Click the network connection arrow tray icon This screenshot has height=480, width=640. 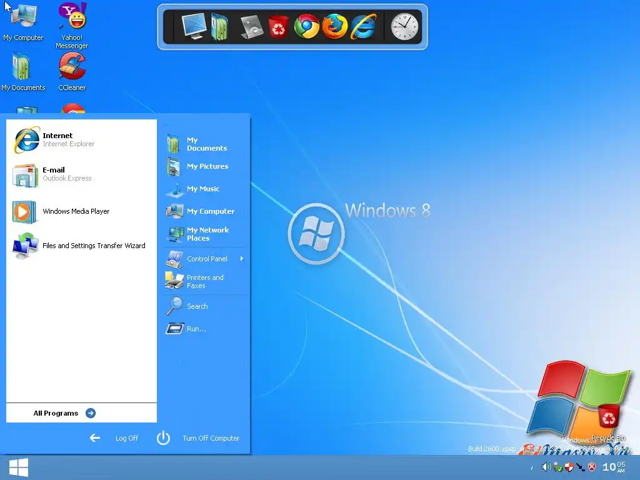coord(581,467)
